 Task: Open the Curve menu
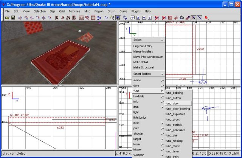point(124,11)
